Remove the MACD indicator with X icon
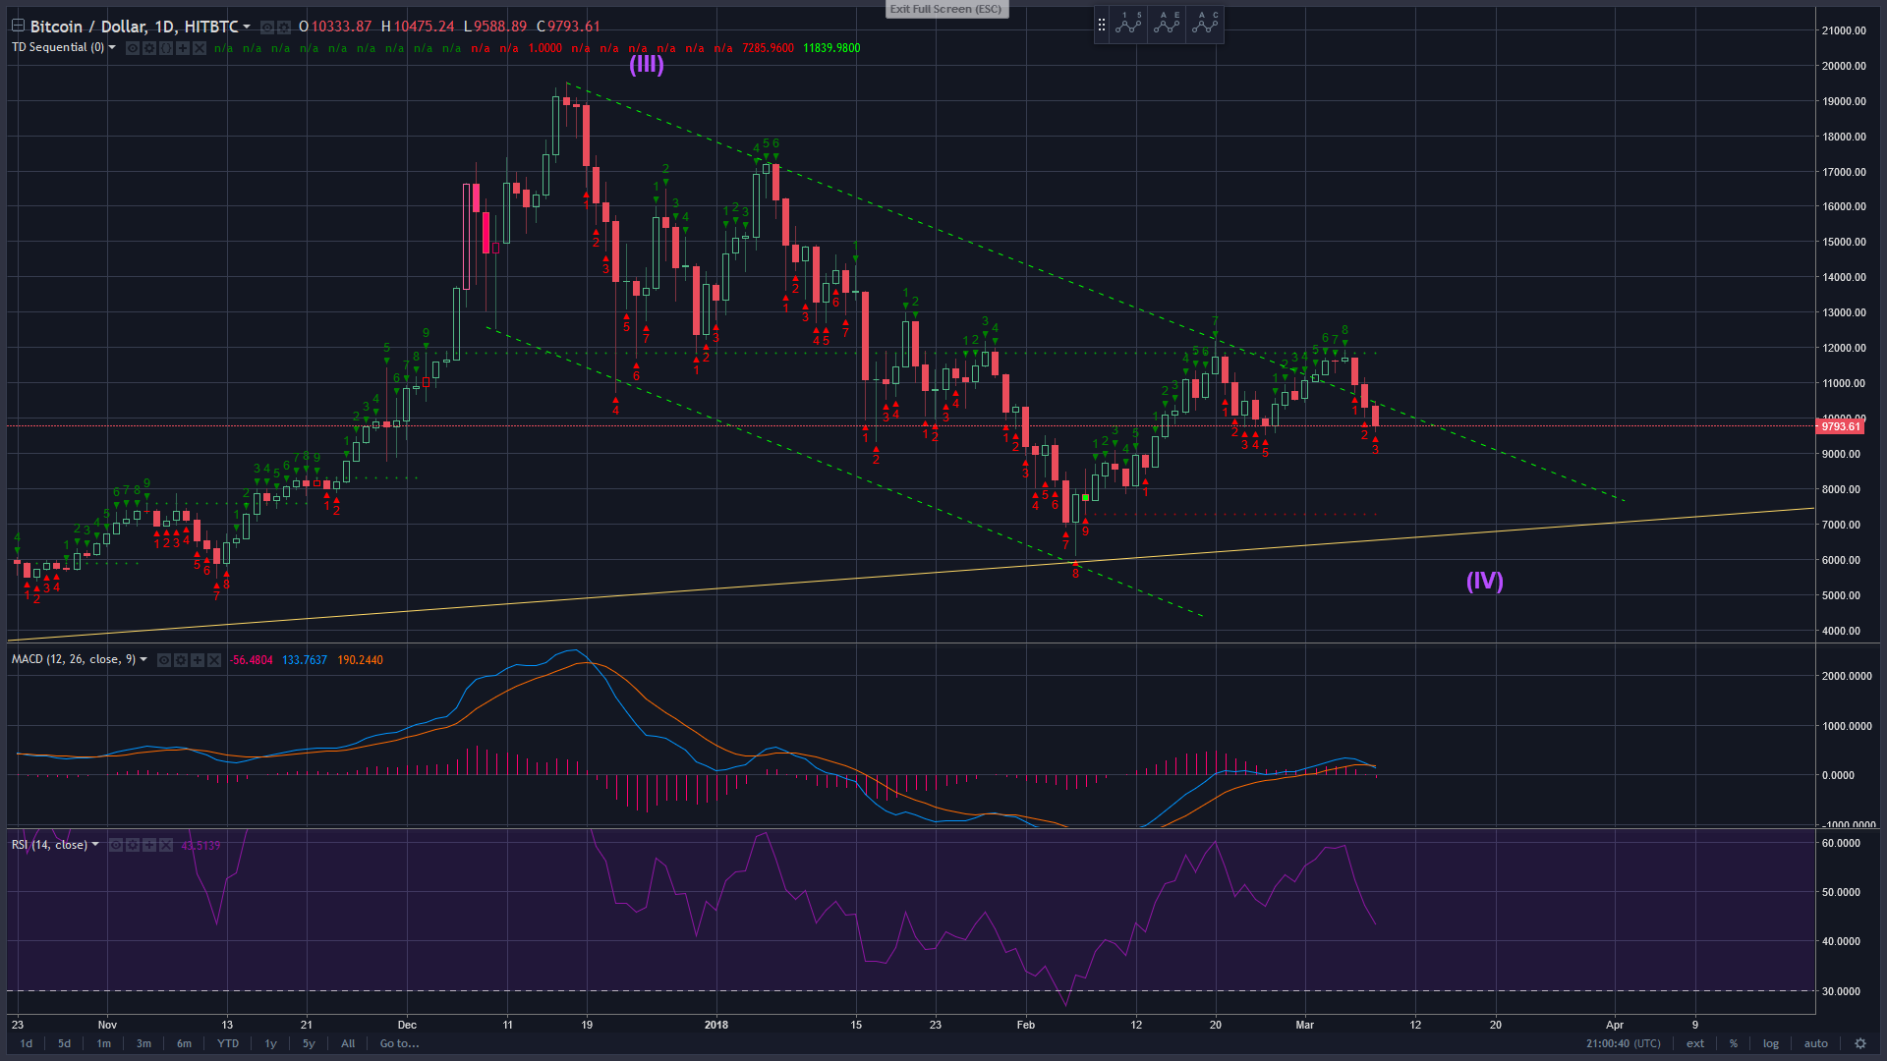The height and width of the screenshot is (1061, 1887). (x=214, y=660)
